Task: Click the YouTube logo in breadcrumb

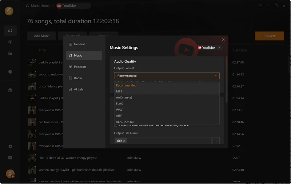Action: [x=59, y=6]
